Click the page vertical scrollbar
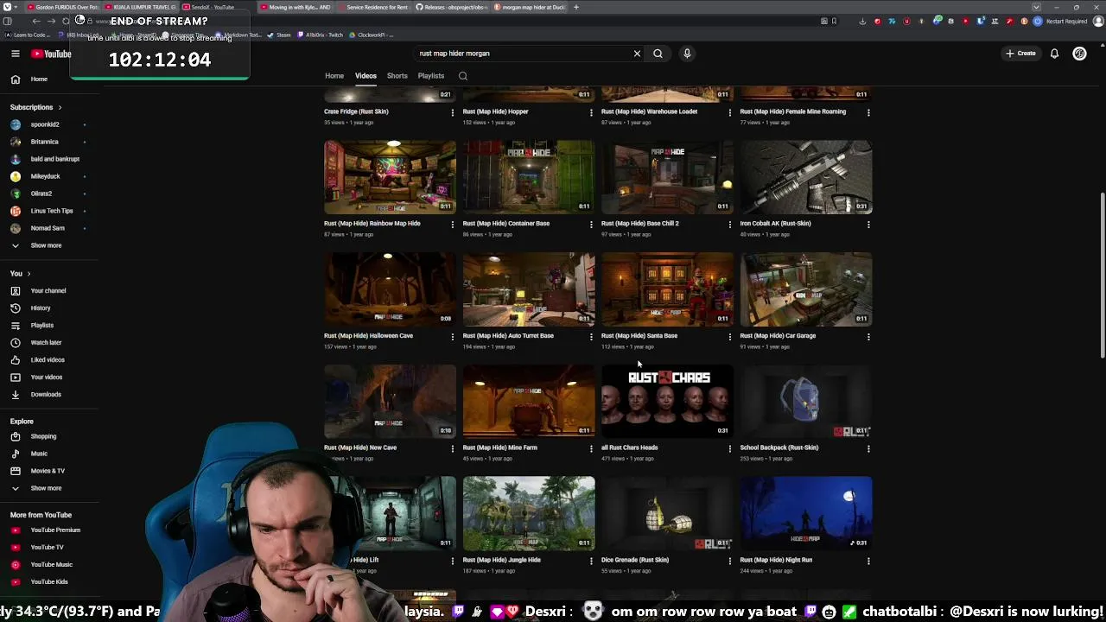This screenshot has height=622, width=1106. (x=1102, y=276)
